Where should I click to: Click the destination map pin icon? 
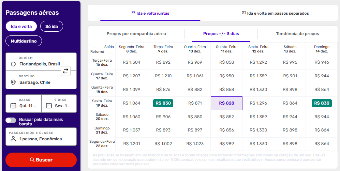13,82
